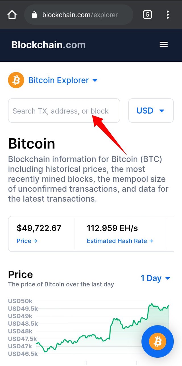Follow the Price arrow link
Image resolution: width=182 pixels, height=366 pixels.
pos(27,241)
